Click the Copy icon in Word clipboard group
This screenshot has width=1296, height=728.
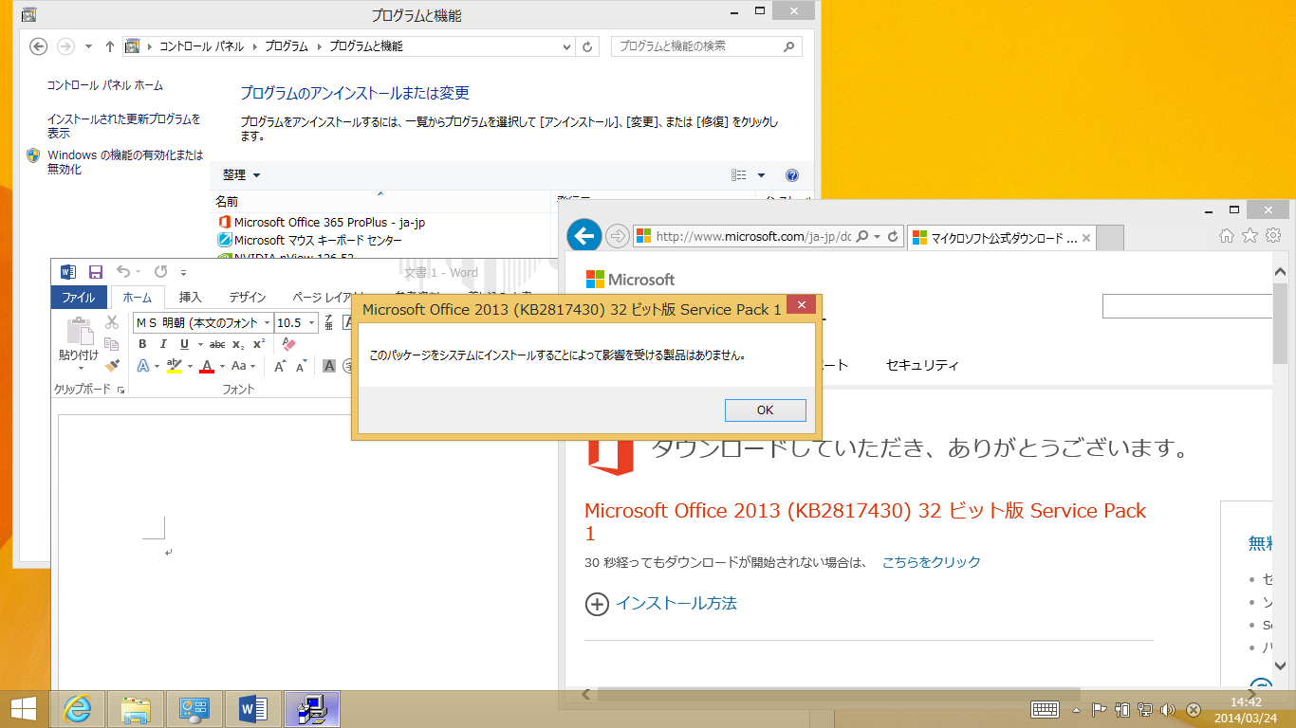pyautogui.click(x=112, y=343)
